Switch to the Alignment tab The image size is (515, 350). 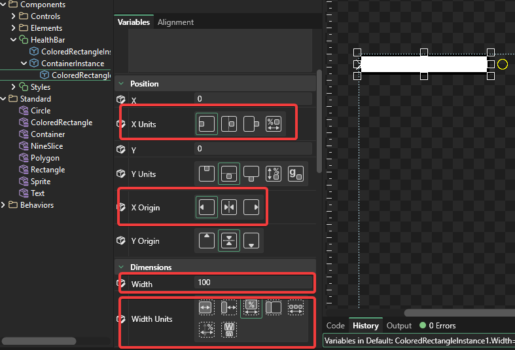point(175,22)
